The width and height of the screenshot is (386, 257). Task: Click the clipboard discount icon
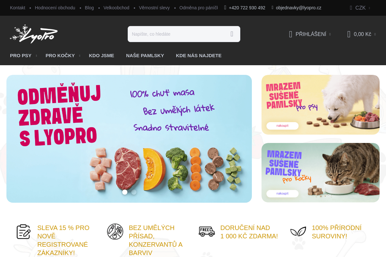pos(23,232)
